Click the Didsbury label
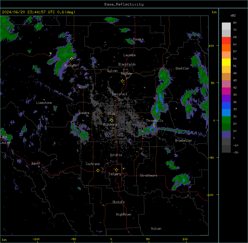This screenshot has height=243, width=248. click(110, 124)
